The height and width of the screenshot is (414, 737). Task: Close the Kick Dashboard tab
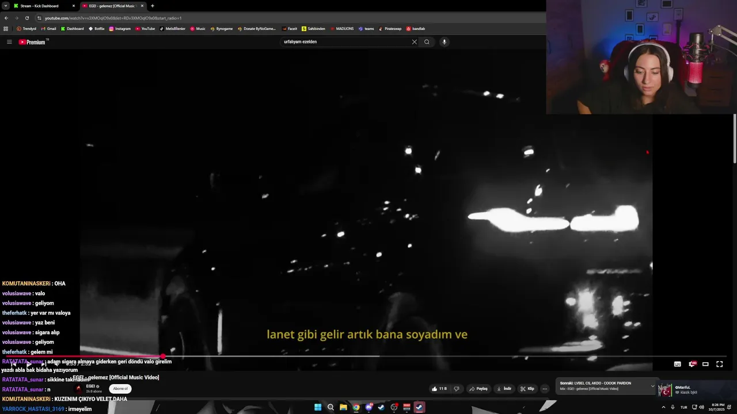(x=73, y=6)
